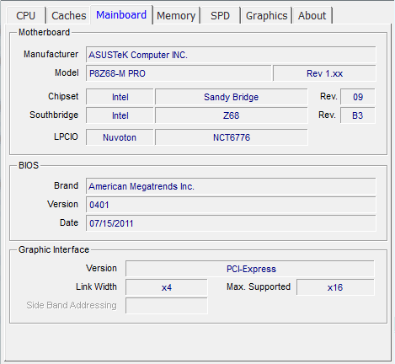The height and width of the screenshot is (364, 395).
Task: Select the Chipset vendor Intel field
Action: pyautogui.click(x=120, y=97)
